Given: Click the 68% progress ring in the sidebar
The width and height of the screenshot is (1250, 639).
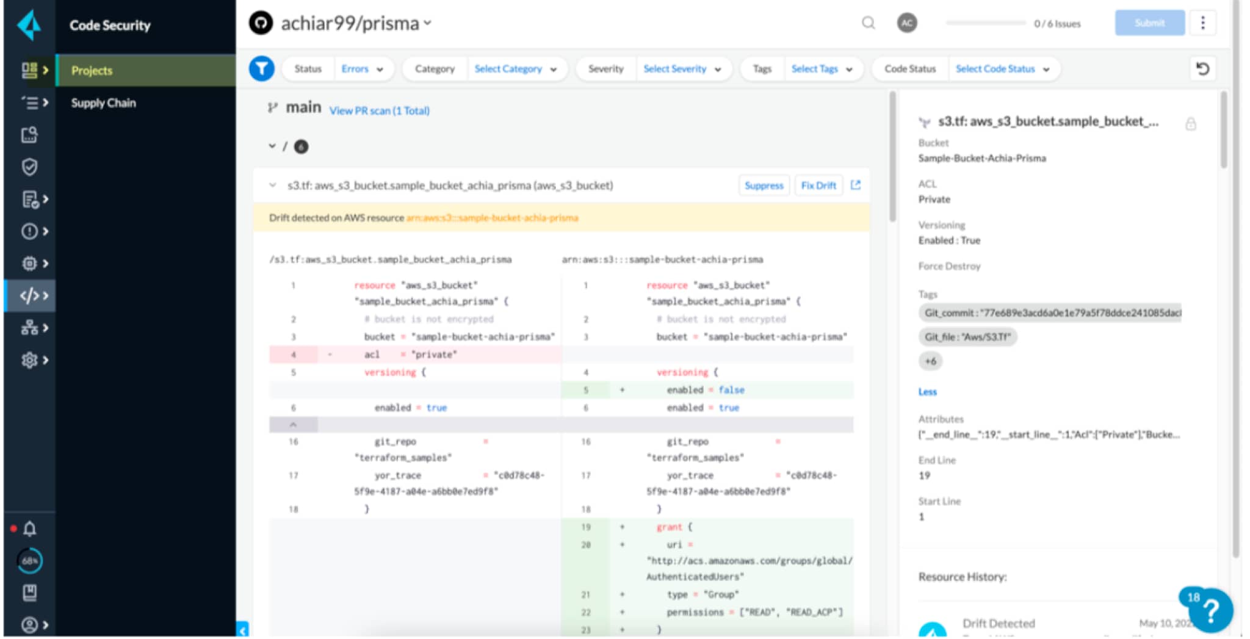Looking at the screenshot, I should 29,560.
